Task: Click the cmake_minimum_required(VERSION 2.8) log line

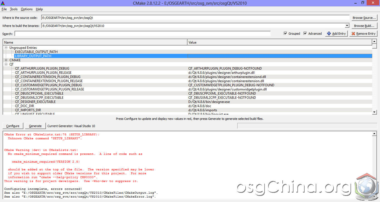Action: [x=46, y=162]
